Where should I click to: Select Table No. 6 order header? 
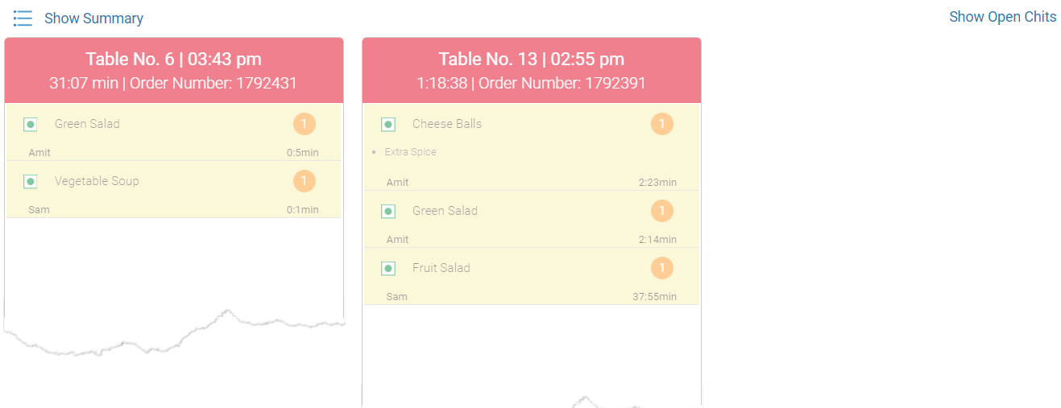click(x=174, y=70)
